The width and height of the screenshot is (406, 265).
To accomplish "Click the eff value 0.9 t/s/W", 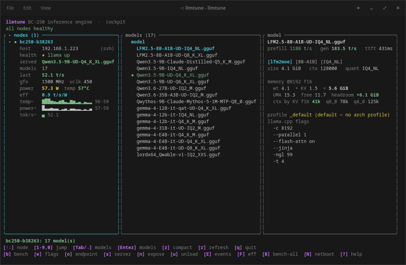I will 54,95.
